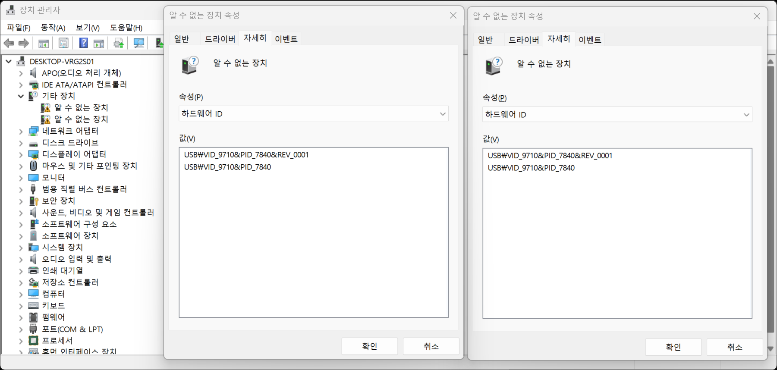The height and width of the screenshot is (370, 777).
Task: Click the show/hide console tree icon
Action: (44, 43)
